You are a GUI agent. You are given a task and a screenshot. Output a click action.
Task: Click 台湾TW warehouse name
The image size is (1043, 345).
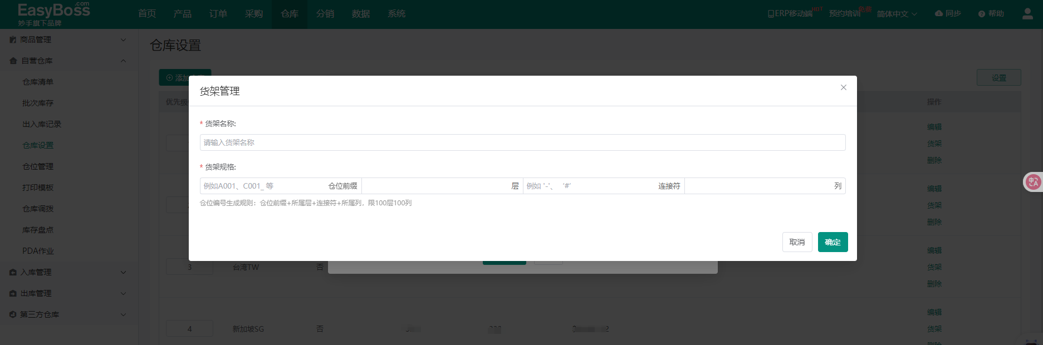pos(246,267)
